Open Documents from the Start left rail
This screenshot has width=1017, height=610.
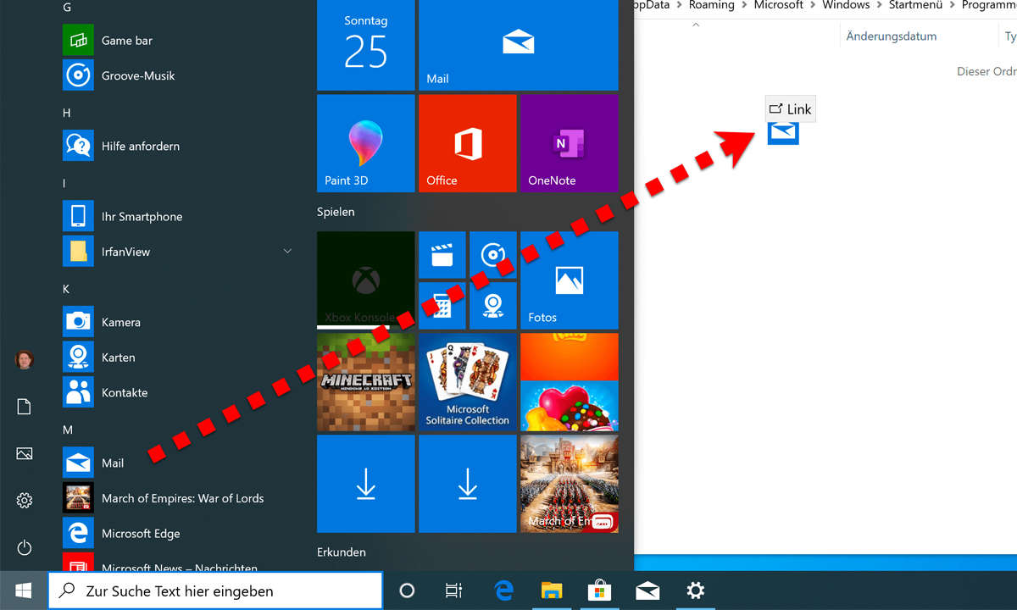point(25,408)
